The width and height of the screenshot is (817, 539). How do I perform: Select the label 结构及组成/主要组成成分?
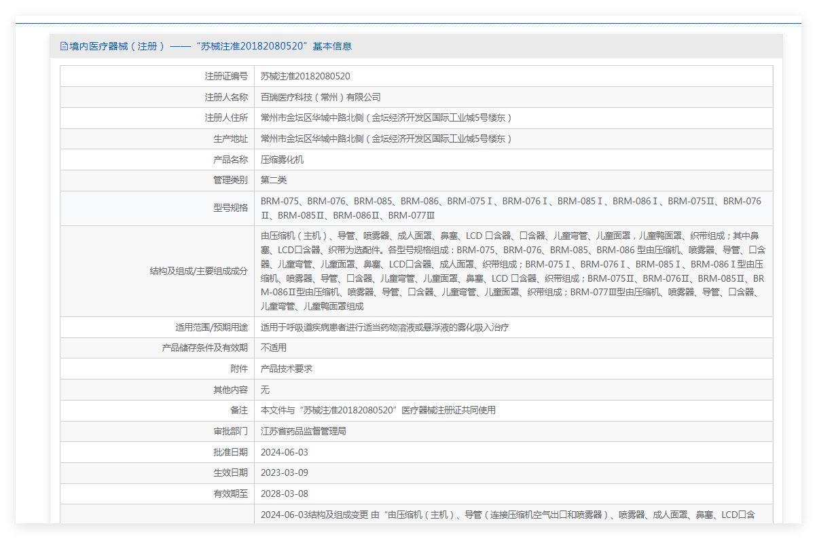199,272
